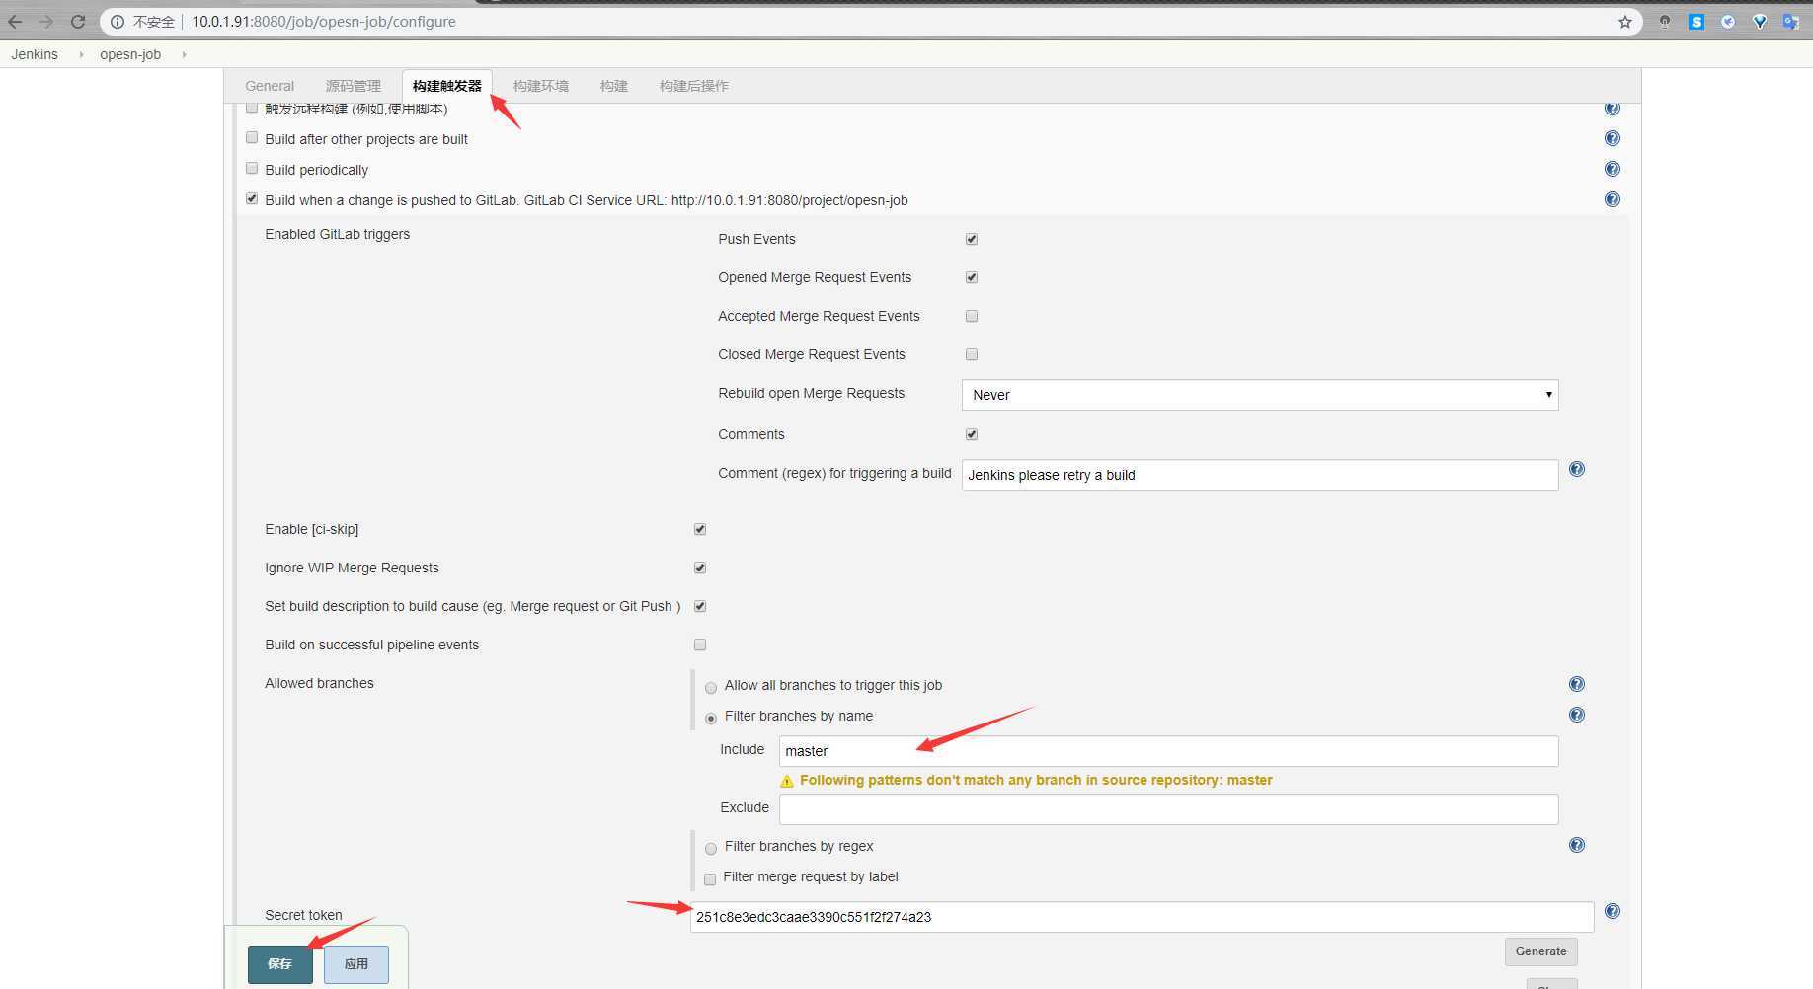Generate a new secret token
This screenshot has width=1813, height=989.
[1539, 951]
